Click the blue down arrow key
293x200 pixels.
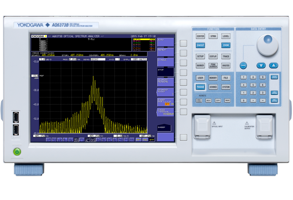[261, 65]
